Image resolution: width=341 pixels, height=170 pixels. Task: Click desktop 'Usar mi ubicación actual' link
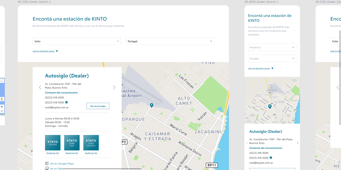43,51
